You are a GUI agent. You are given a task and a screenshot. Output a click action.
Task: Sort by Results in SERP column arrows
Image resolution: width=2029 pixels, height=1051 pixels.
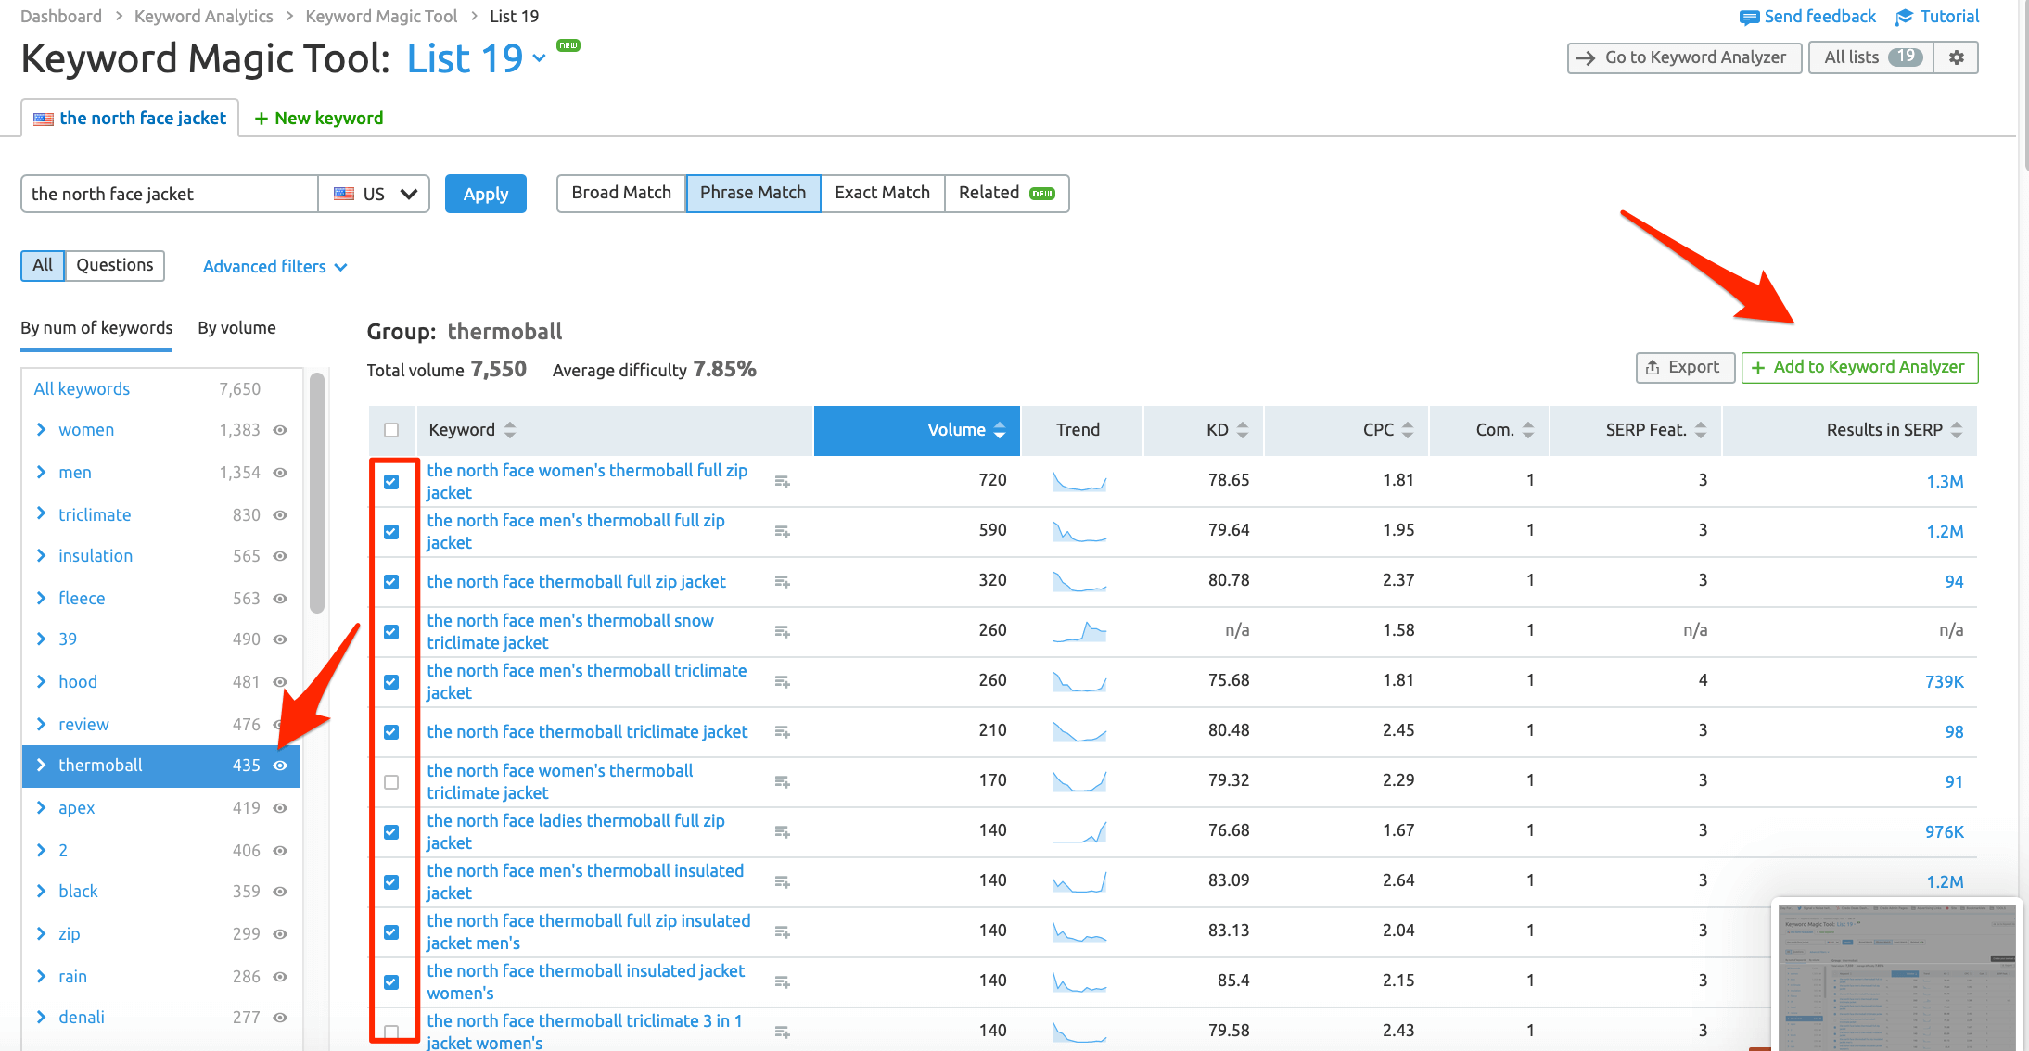pos(1957,430)
